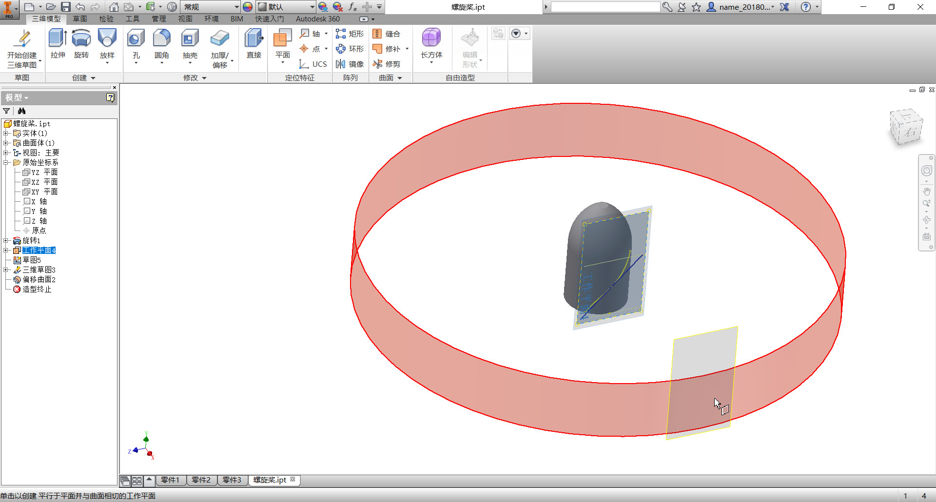Open the 创建 panel dropdown

(x=84, y=78)
